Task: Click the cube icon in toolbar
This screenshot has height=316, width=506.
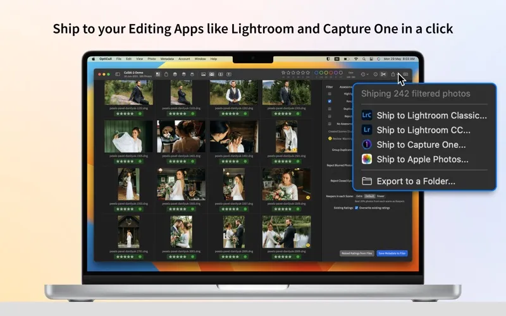Action: click(x=175, y=74)
